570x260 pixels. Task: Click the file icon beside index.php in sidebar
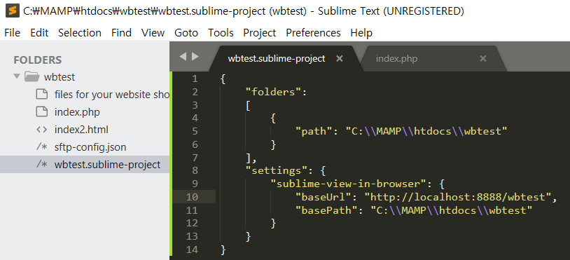click(x=42, y=111)
